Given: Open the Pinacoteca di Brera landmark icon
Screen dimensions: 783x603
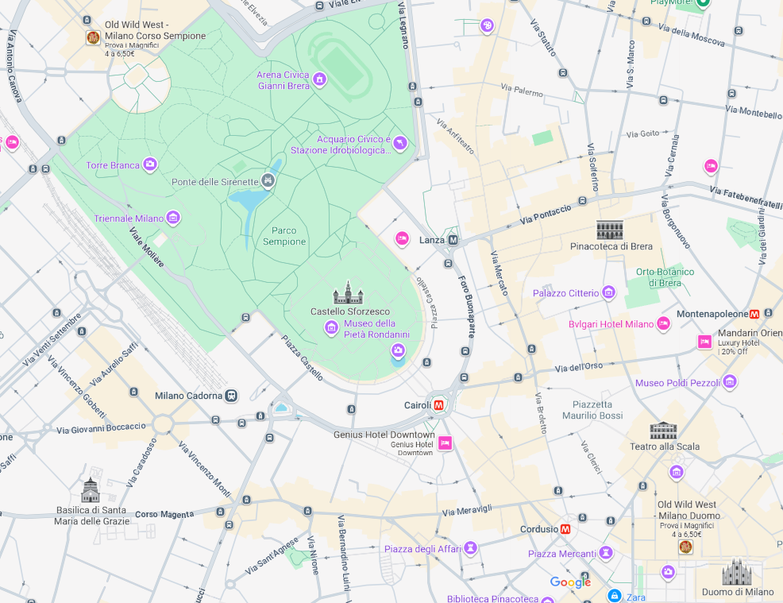Looking at the screenshot, I should (611, 230).
